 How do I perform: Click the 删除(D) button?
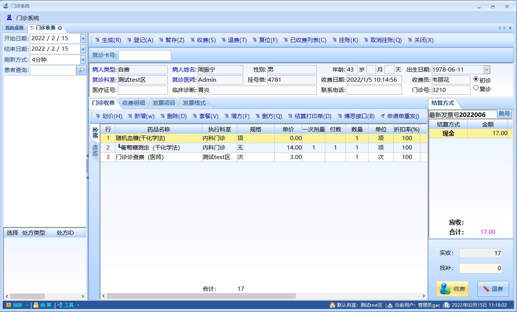point(173,116)
